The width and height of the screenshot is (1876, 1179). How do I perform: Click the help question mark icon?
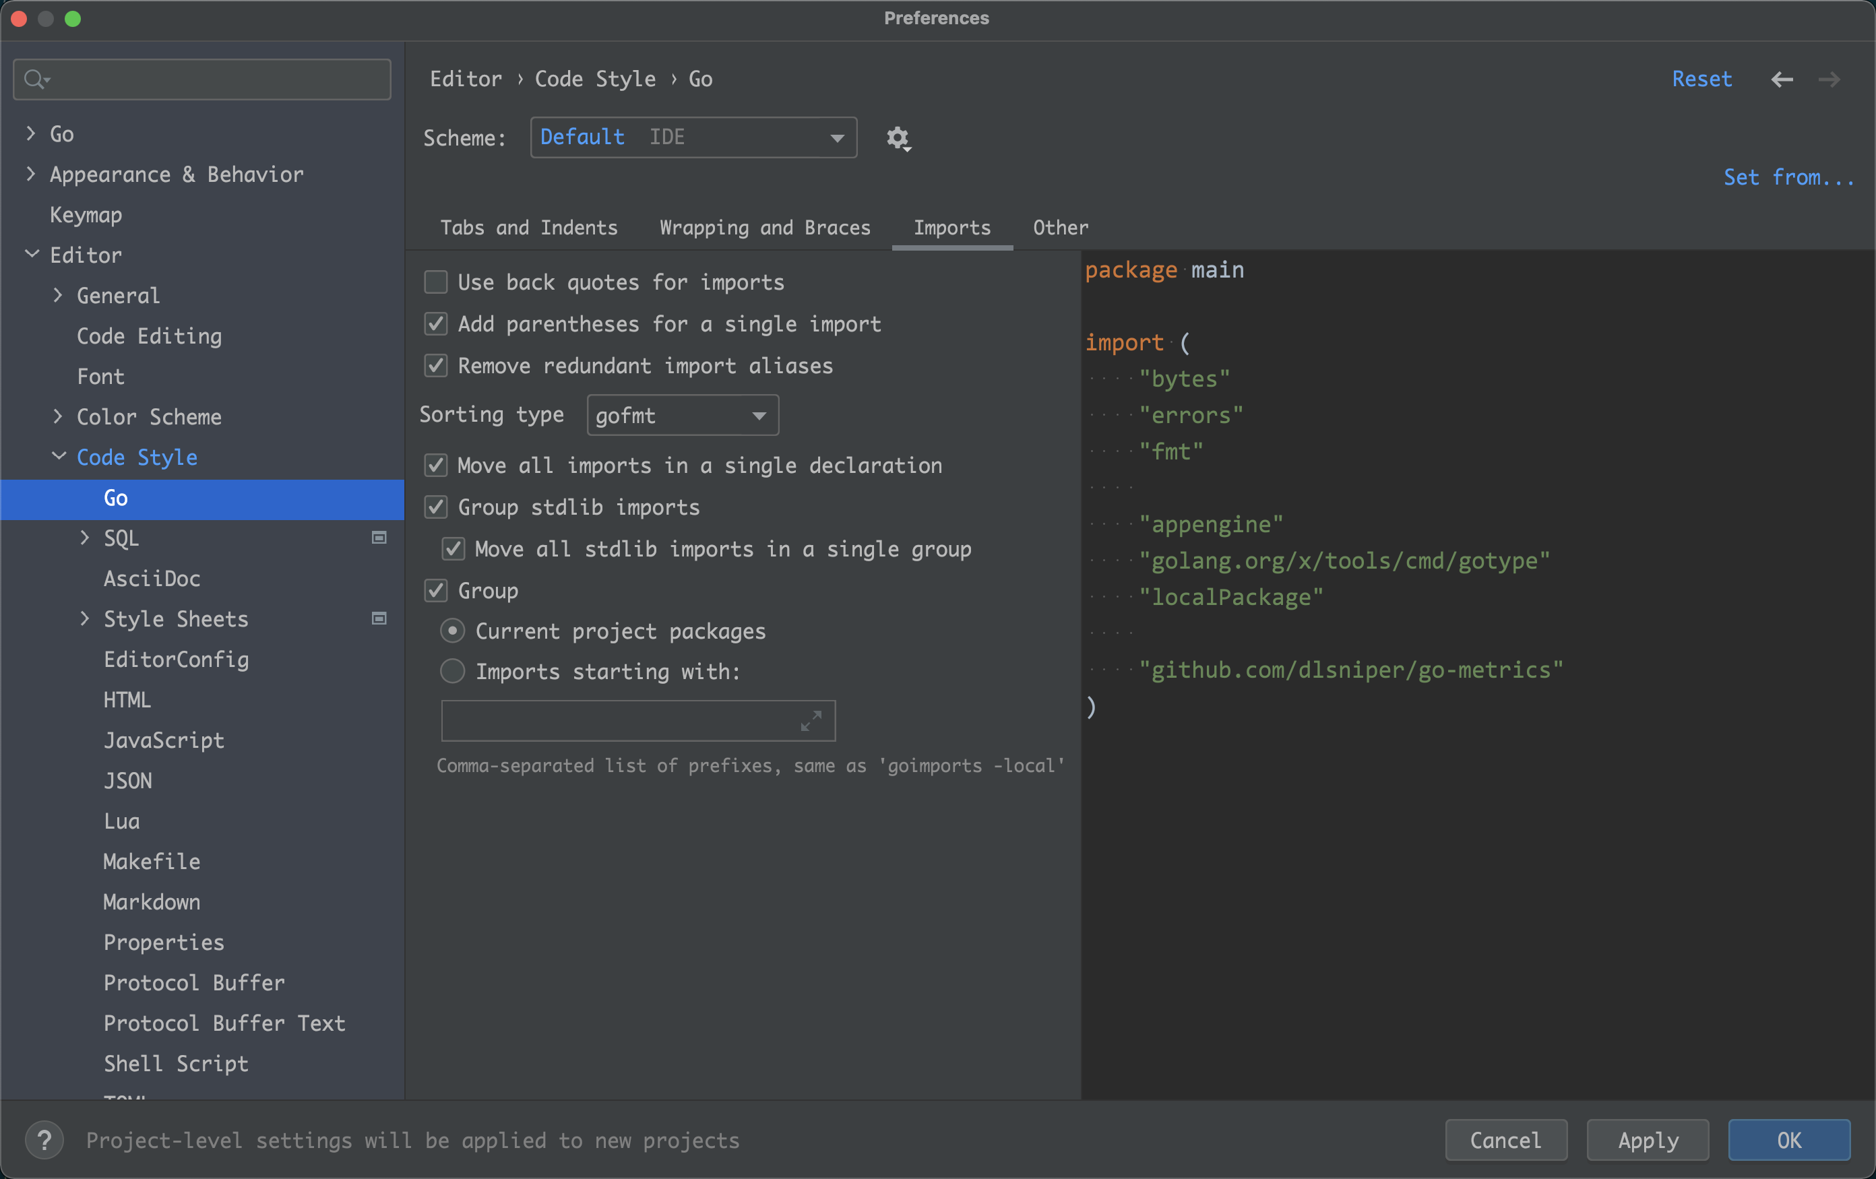click(x=44, y=1140)
